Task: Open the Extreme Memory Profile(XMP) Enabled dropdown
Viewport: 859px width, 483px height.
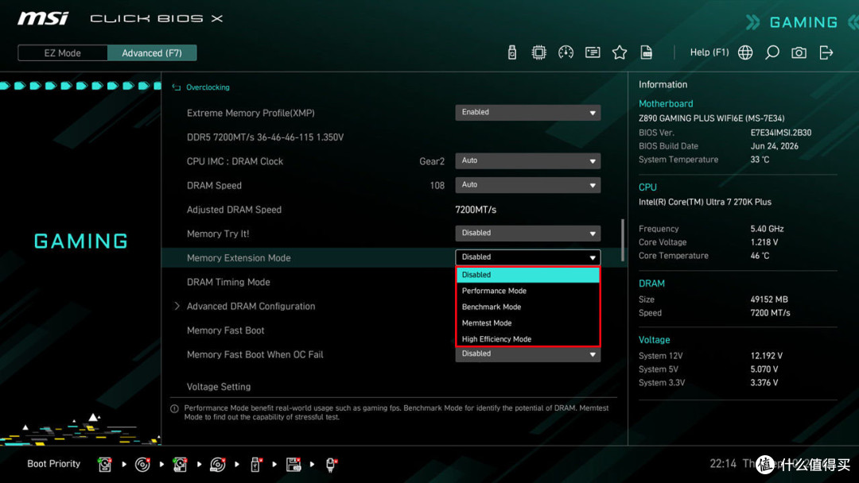Action: [x=528, y=113]
